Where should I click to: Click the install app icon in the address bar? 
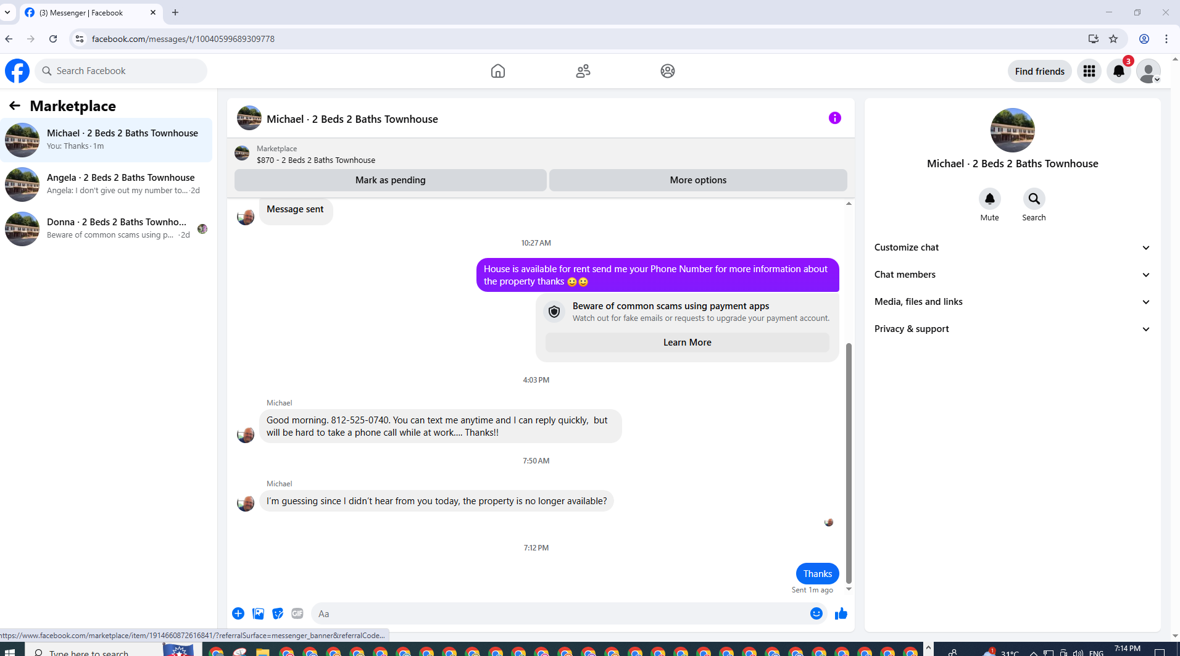pos(1094,39)
